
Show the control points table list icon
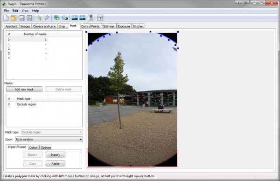tap(91, 18)
